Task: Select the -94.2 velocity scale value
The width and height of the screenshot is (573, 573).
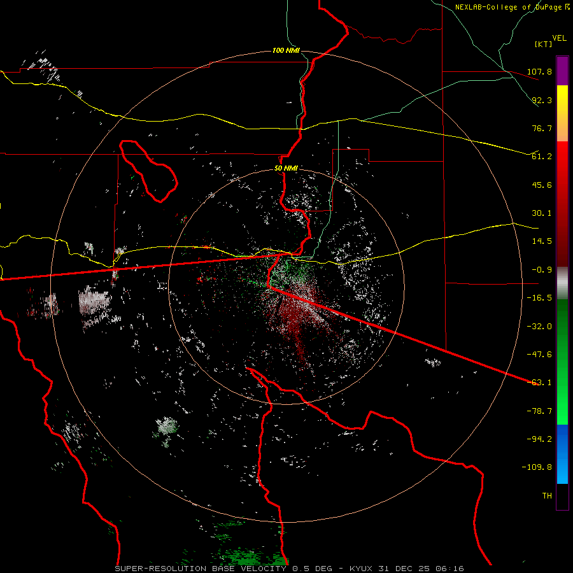Action: 540,439
